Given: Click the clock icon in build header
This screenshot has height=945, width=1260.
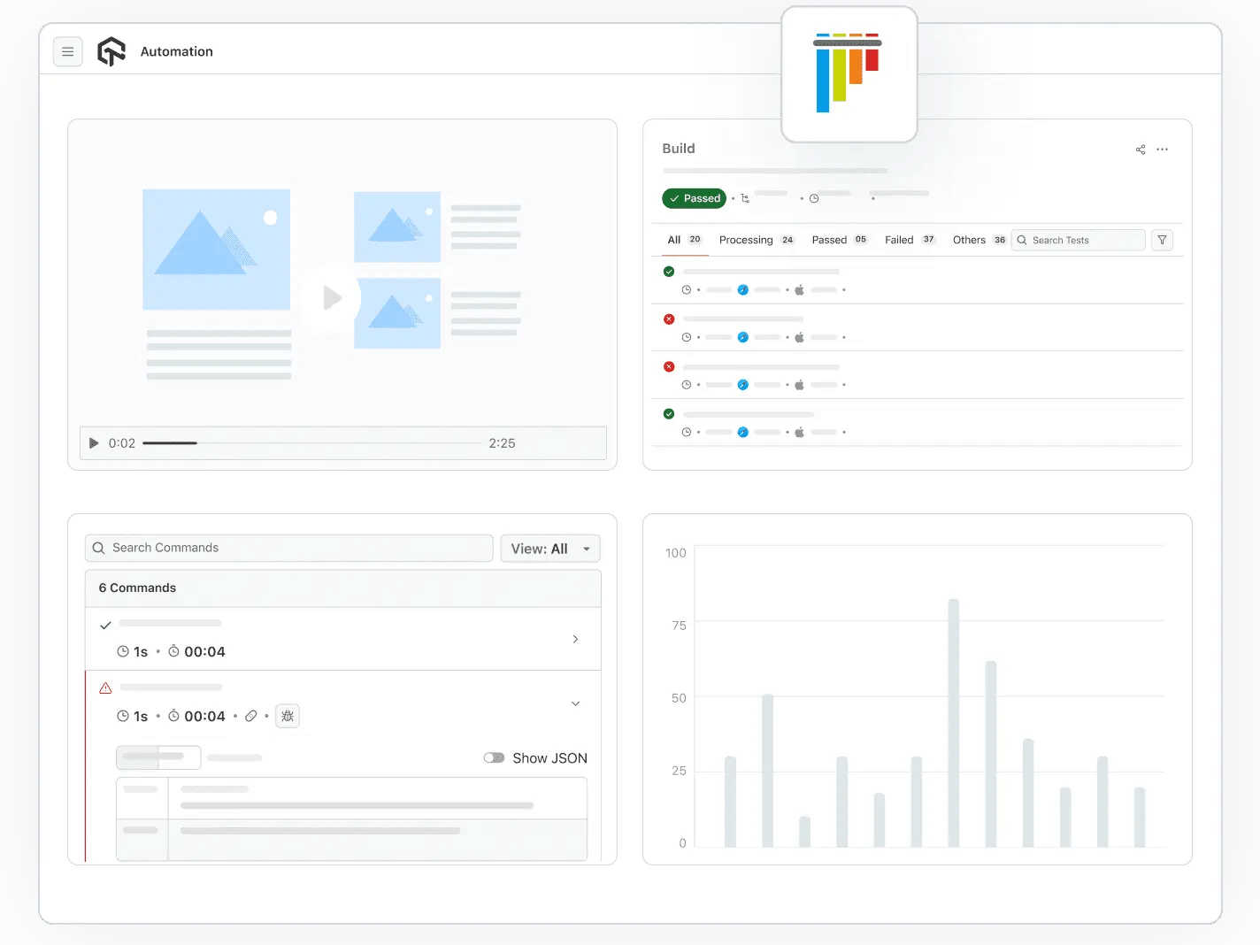Looking at the screenshot, I should 814,199.
